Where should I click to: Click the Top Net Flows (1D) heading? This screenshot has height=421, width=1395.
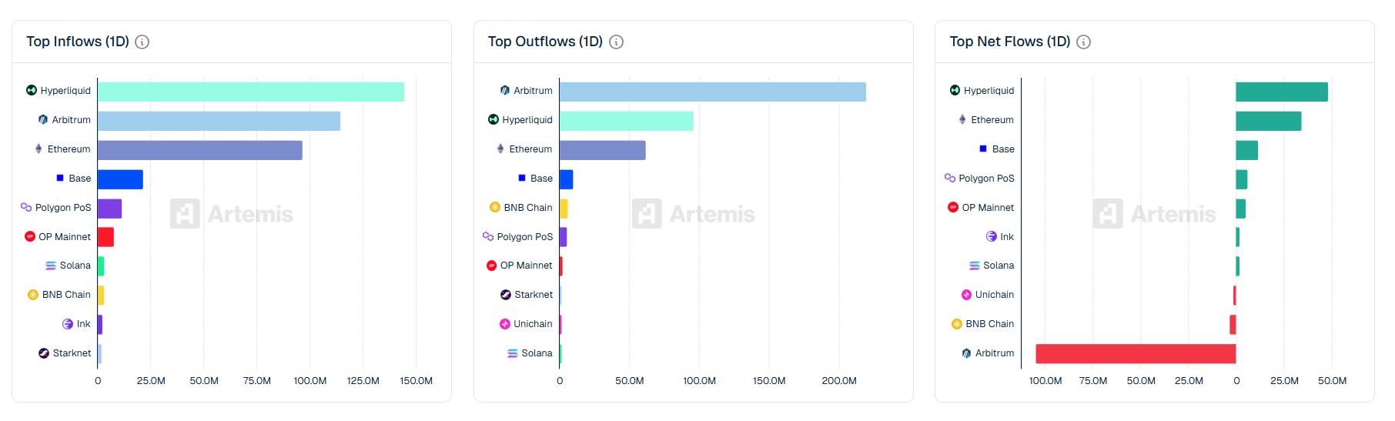1009,42
